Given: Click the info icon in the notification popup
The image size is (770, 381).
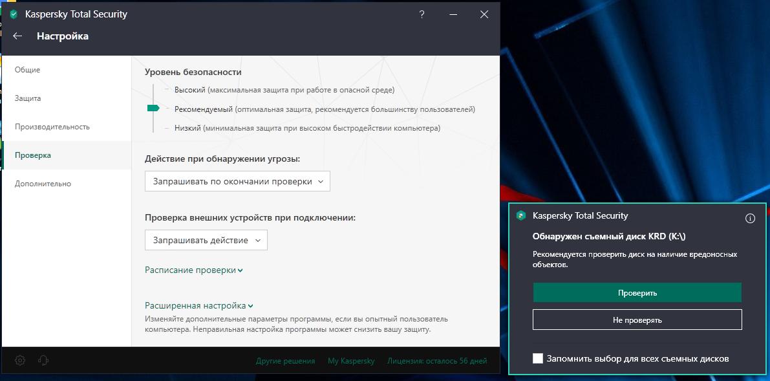Looking at the screenshot, I should pos(750,218).
